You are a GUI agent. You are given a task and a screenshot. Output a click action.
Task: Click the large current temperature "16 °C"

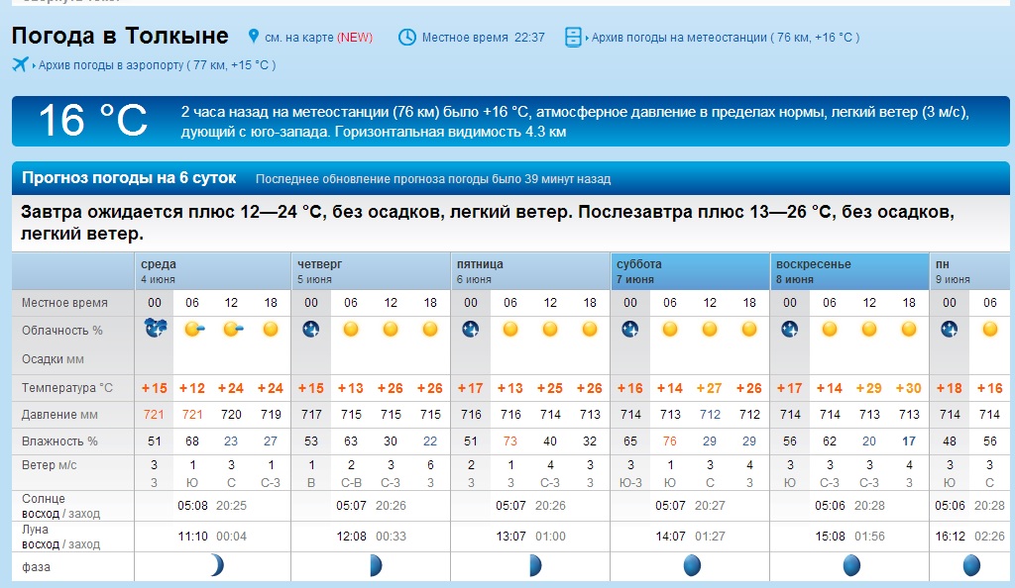(92, 121)
